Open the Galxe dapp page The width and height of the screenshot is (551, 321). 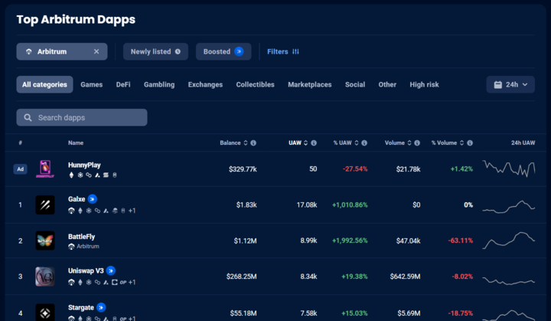point(77,199)
